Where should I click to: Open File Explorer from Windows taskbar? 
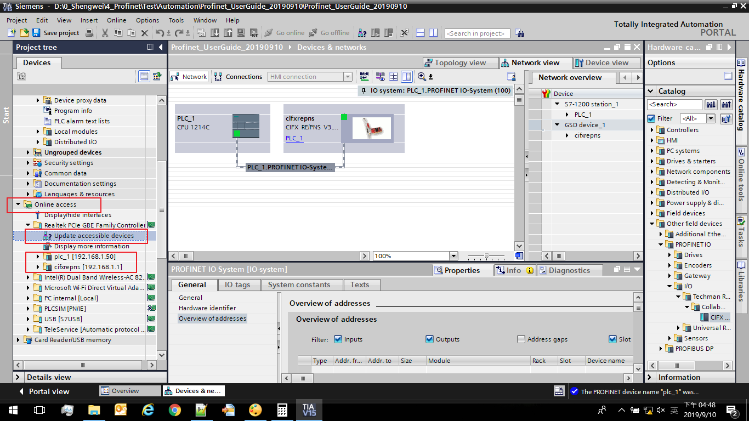[94, 409]
